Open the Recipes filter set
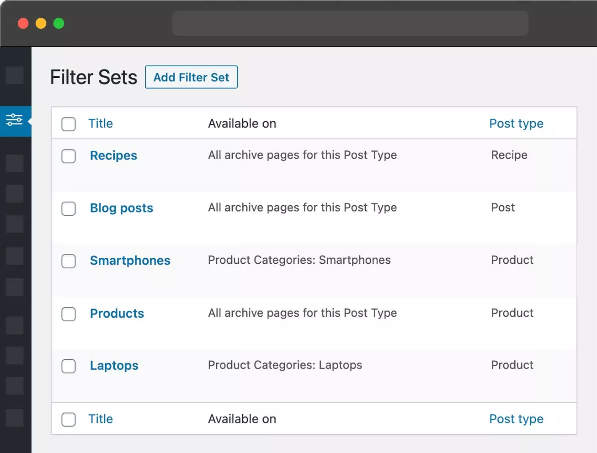This screenshot has height=453, width=597. click(x=113, y=155)
